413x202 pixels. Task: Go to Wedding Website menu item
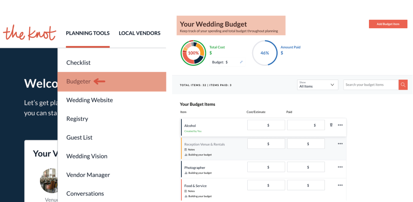click(x=89, y=100)
